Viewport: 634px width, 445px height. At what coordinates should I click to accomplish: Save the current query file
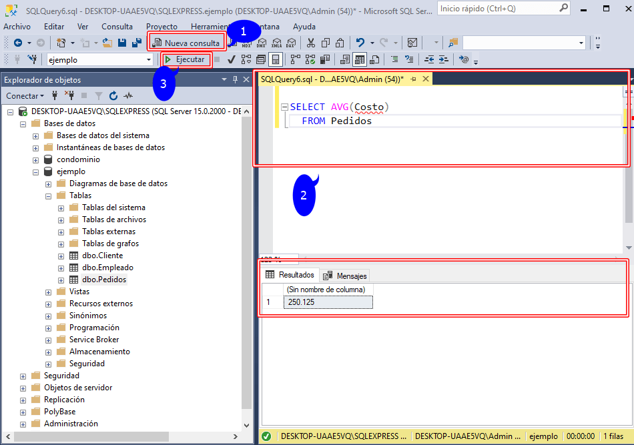(123, 42)
